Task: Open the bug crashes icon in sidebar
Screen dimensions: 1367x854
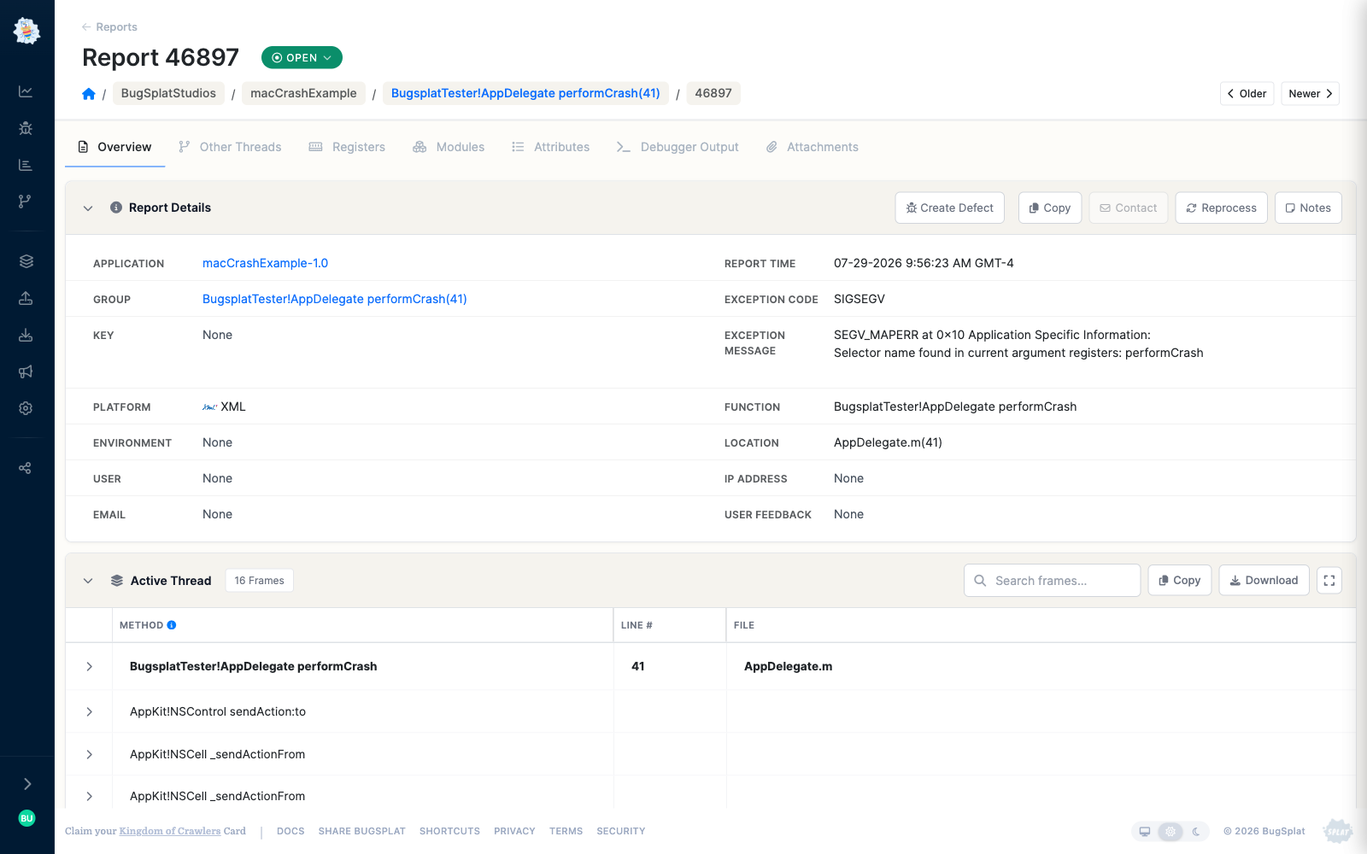Action: pyautogui.click(x=26, y=128)
